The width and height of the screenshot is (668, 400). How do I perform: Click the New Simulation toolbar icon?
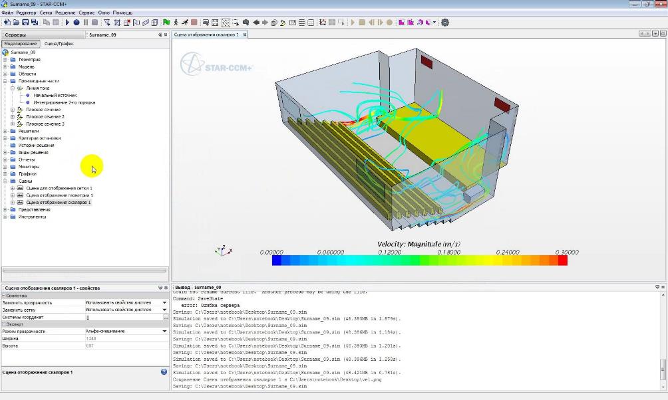pos(5,22)
